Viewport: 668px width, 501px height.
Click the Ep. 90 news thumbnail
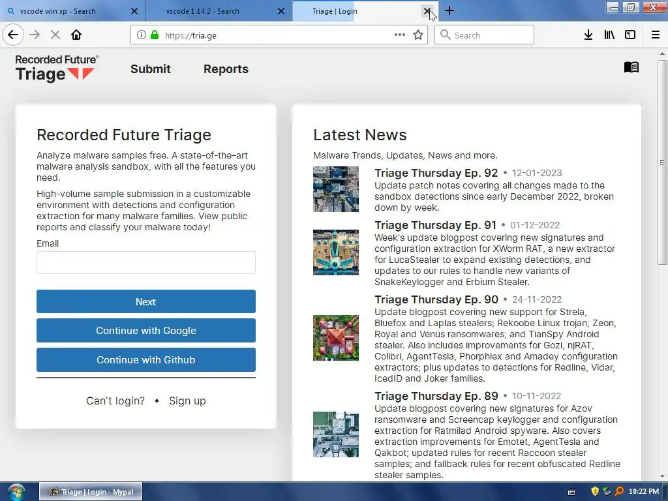click(336, 338)
